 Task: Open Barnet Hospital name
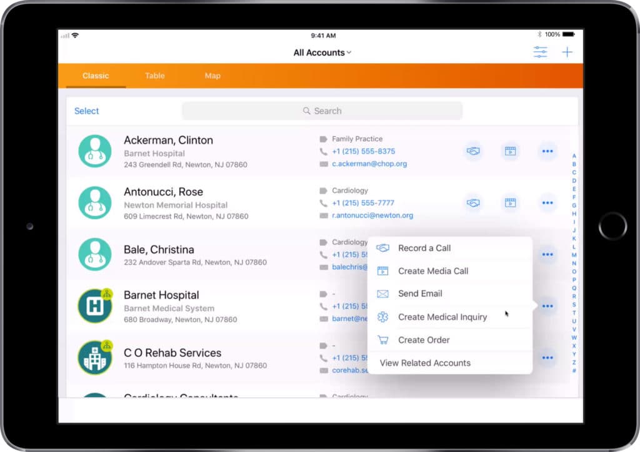(161, 295)
